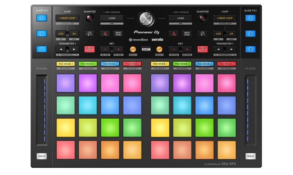
Task: Hit the right deck's gauge dial icon button
Action: click(x=202, y=34)
